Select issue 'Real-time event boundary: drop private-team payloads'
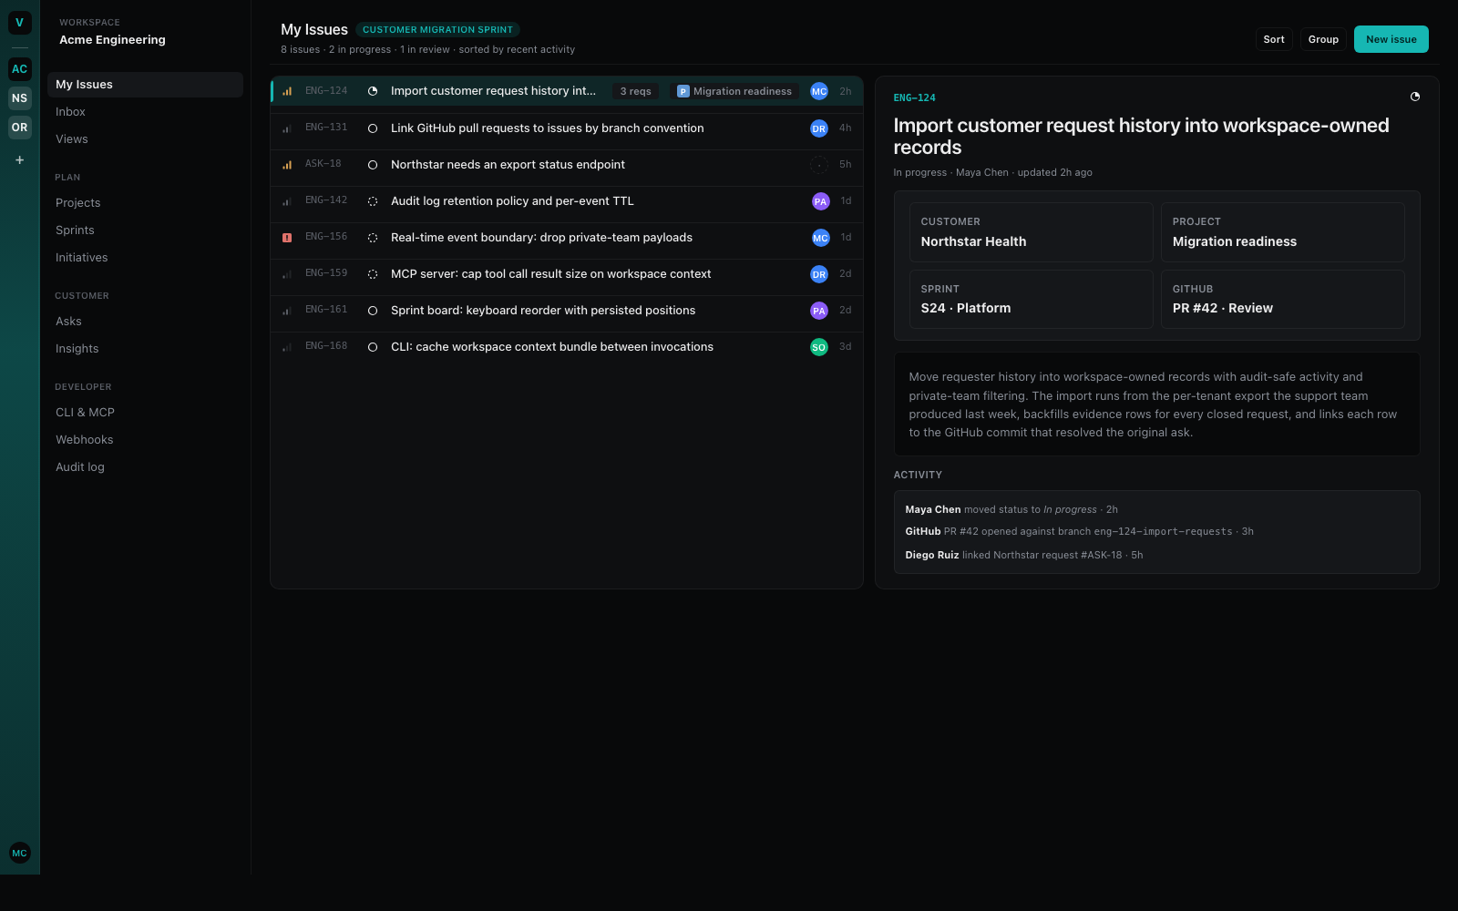 [x=567, y=238]
